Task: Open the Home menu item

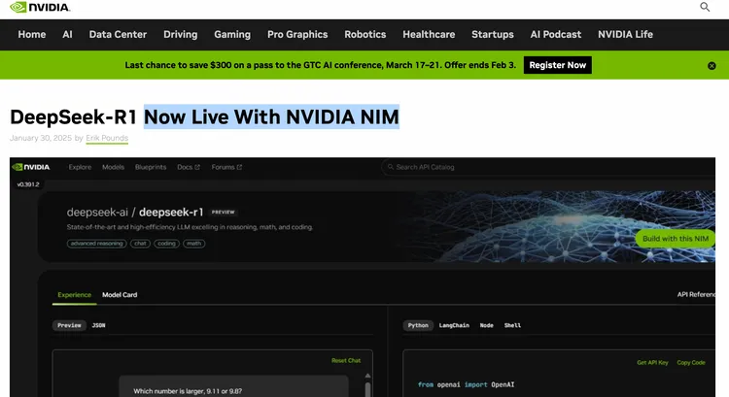Action: tap(32, 35)
